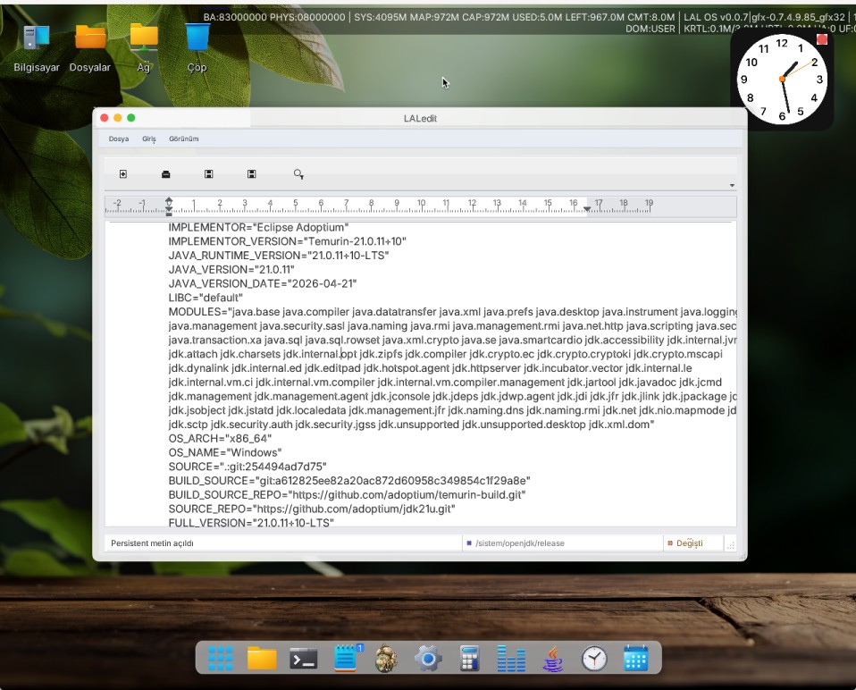Open the blue equalizer bars icon in dock
Image resolution: width=856 pixels, height=690 pixels.
point(511,659)
